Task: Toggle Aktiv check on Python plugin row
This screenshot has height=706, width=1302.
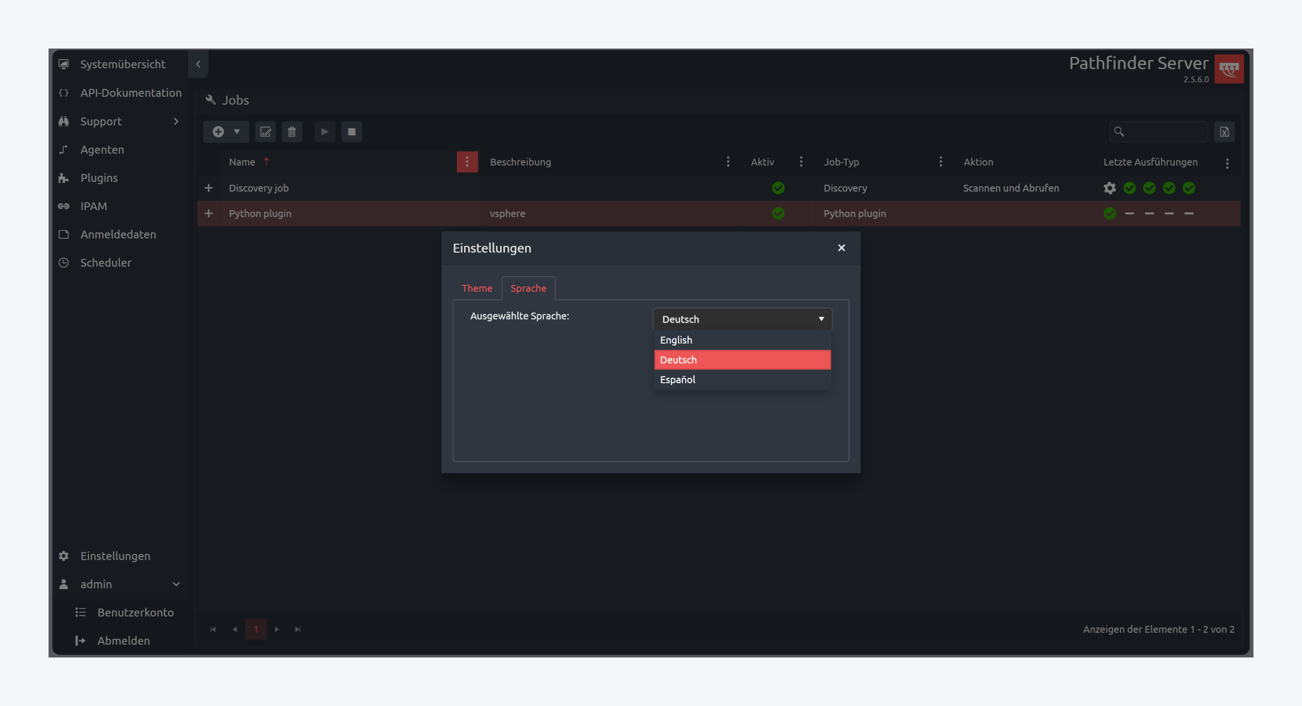Action: coord(778,213)
